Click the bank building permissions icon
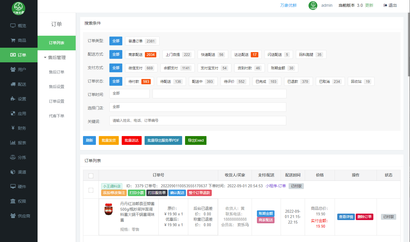 coord(13,201)
